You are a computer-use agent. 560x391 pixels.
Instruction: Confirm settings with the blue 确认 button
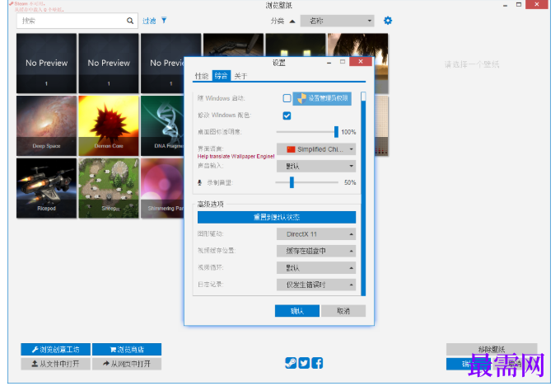pos(297,311)
